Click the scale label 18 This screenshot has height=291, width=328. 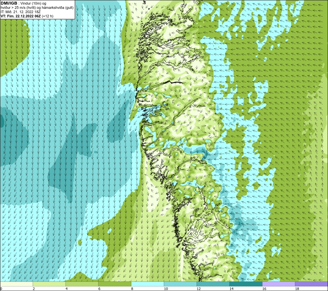[297, 289]
